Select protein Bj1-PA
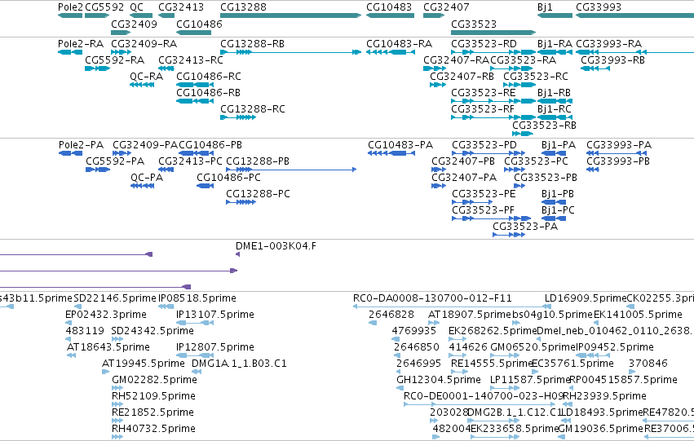 [554, 153]
